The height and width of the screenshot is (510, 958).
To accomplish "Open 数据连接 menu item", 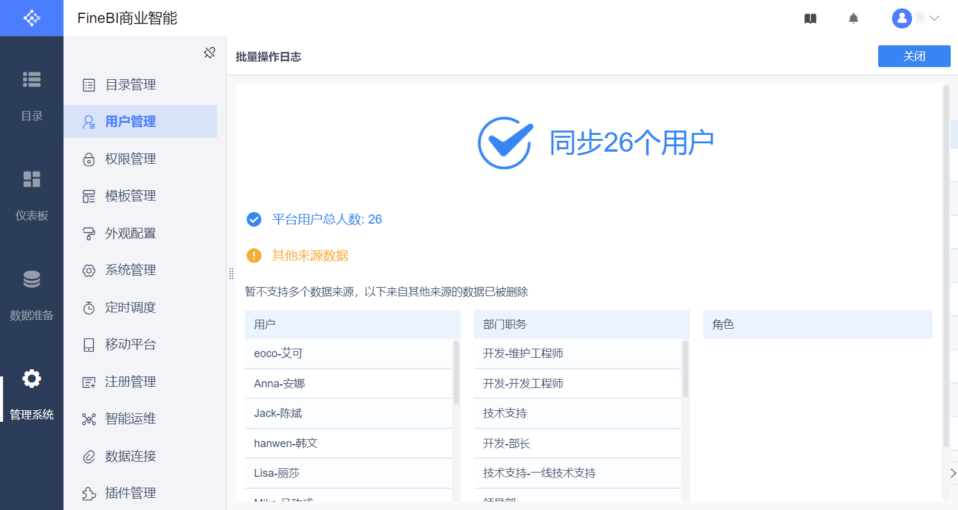I will 131,456.
